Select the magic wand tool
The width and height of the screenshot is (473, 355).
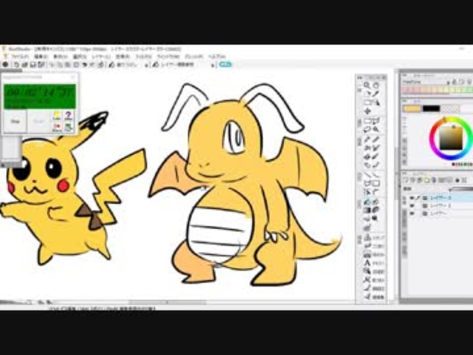[376, 130]
